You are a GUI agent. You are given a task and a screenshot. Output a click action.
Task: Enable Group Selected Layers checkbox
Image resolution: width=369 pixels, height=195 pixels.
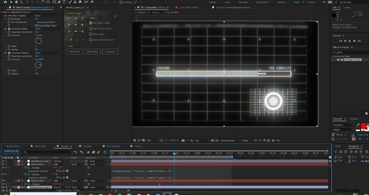point(90,40)
